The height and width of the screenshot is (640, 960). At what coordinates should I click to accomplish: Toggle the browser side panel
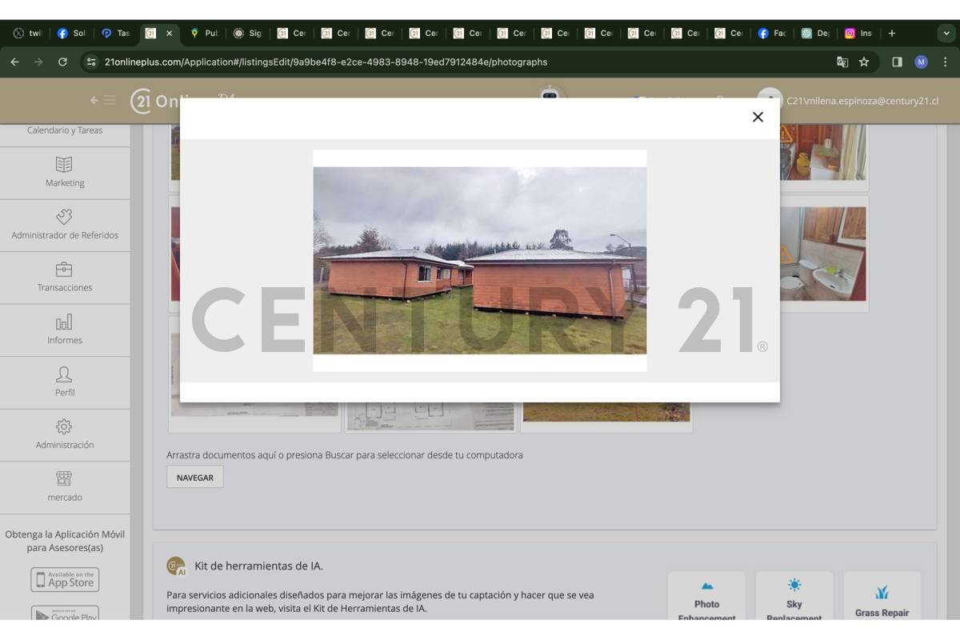897,62
